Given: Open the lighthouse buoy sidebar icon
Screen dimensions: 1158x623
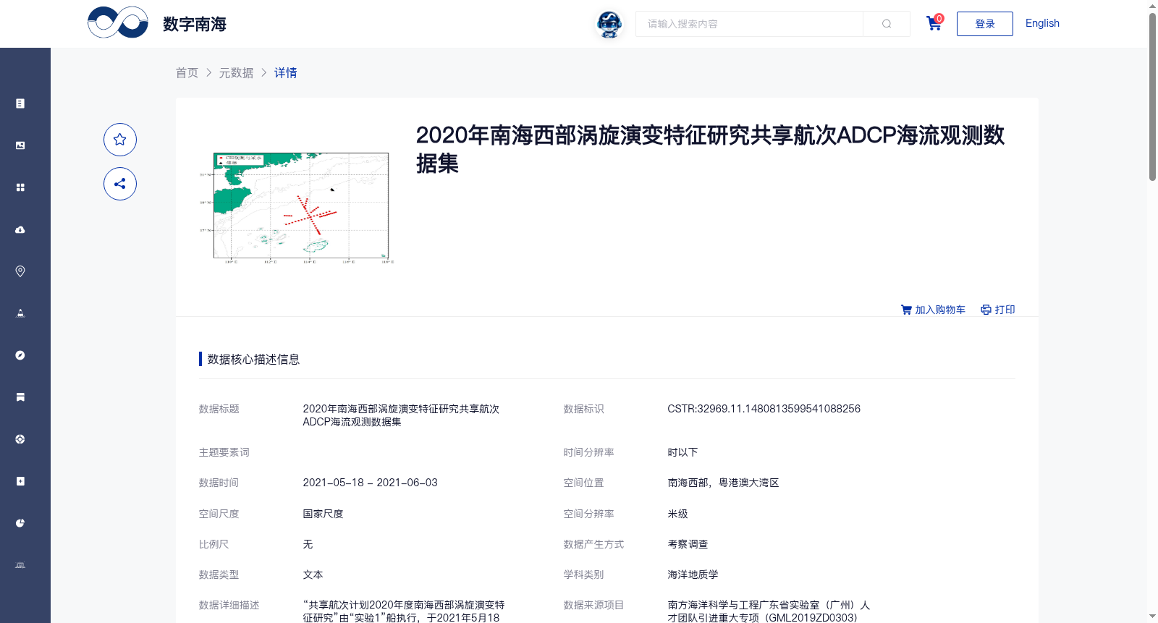Looking at the screenshot, I should click(20, 313).
